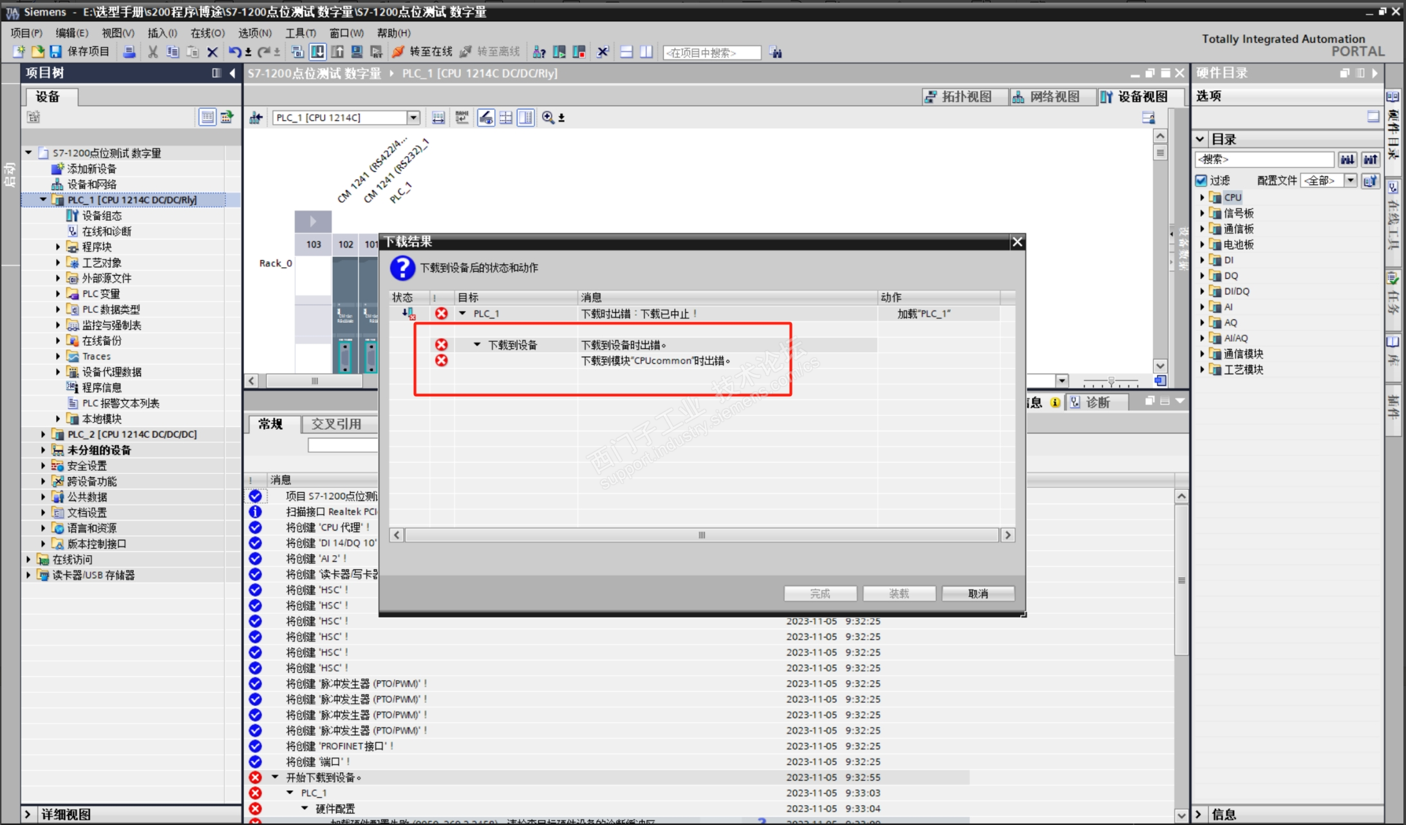Click the Go online (转至在线) icon
The width and height of the screenshot is (1406, 825).
pos(398,52)
